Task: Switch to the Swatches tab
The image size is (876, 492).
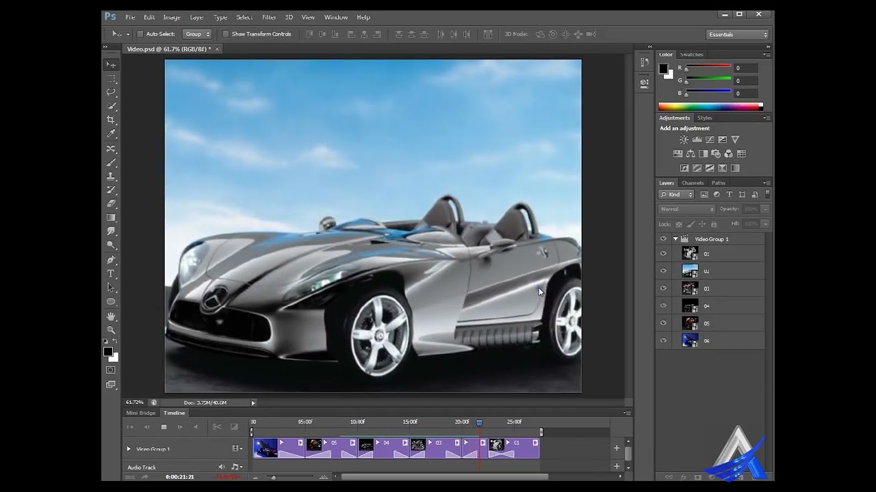Action: [691, 55]
